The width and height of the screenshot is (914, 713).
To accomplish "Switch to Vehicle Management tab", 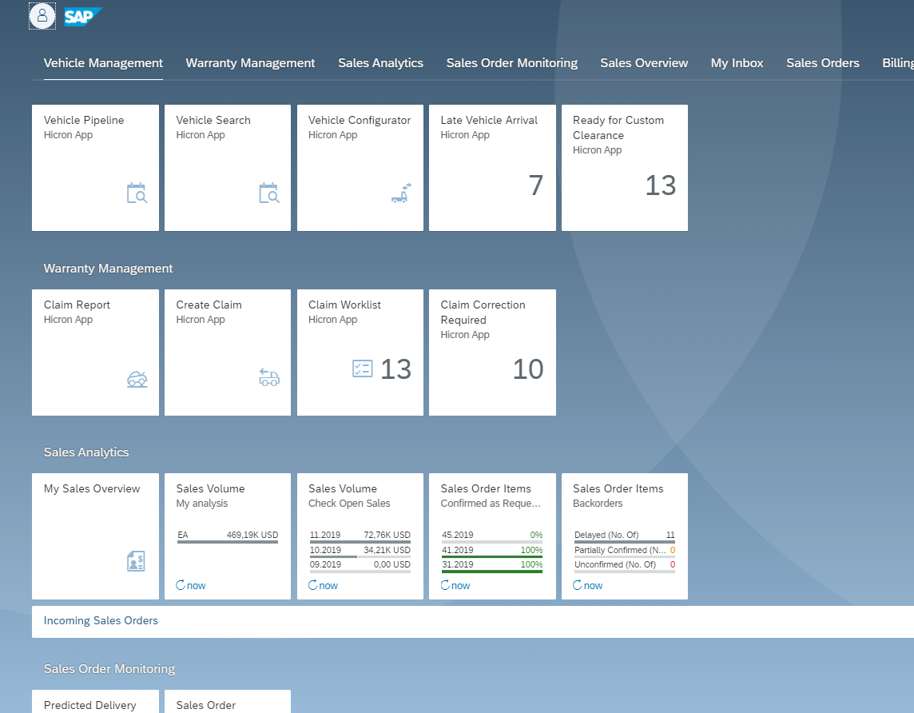I will coord(103,63).
